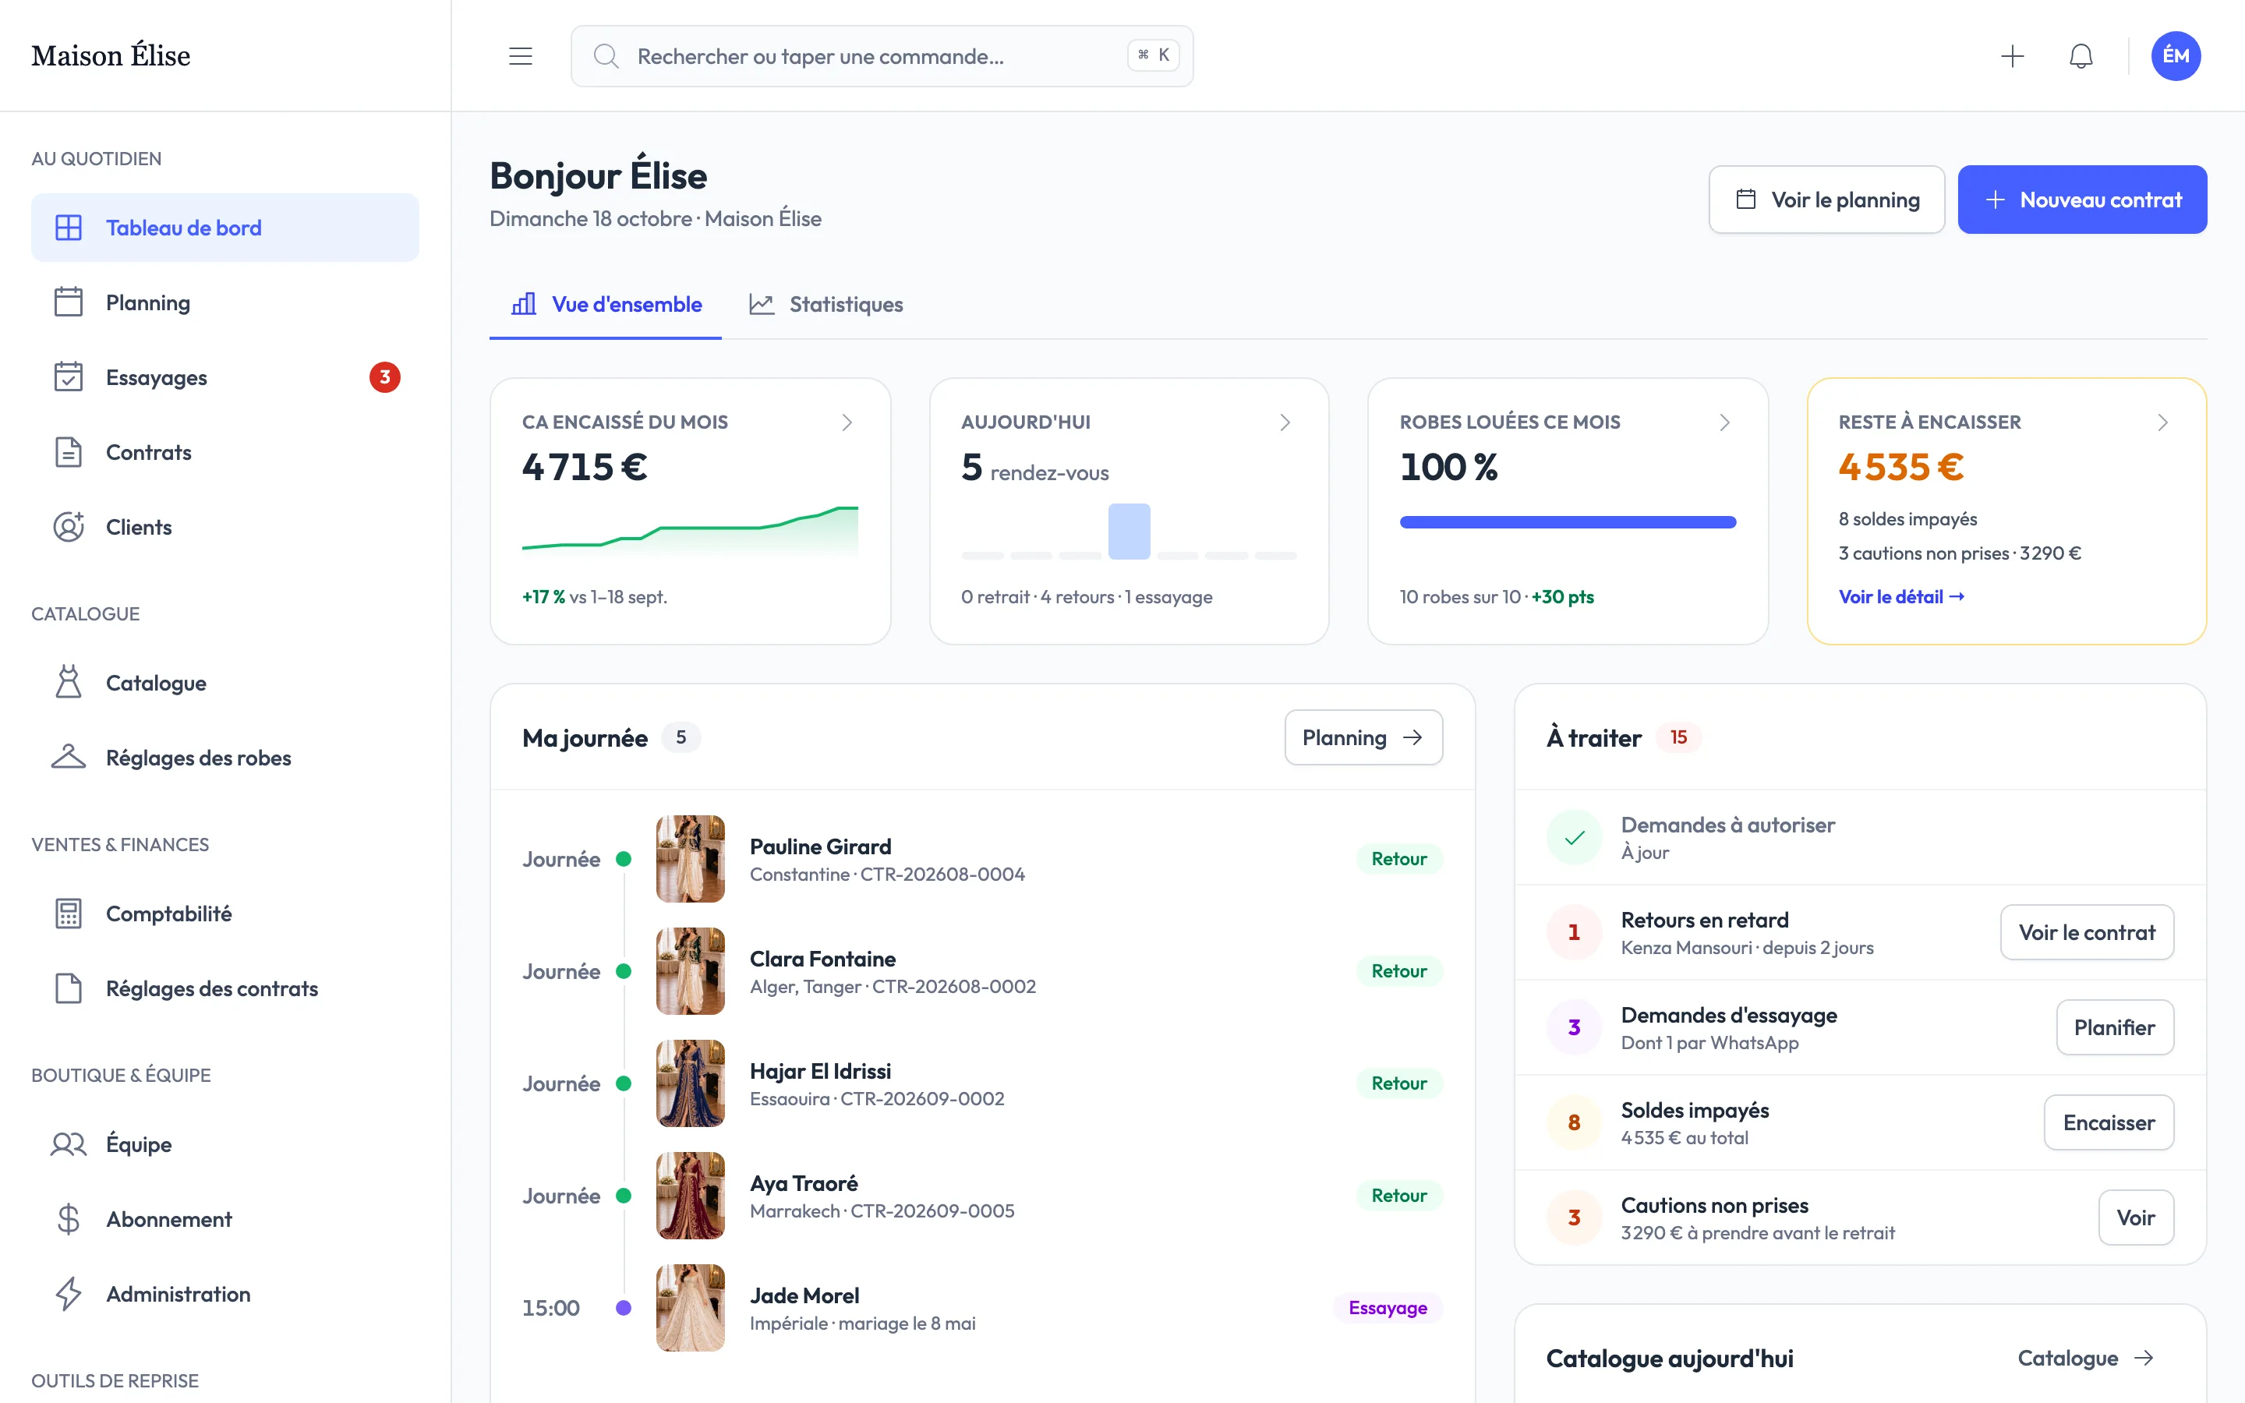Focus the Rechercher command search field
The height and width of the screenshot is (1403, 2245).
point(882,57)
